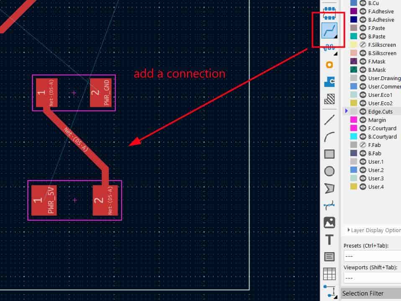This screenshot has width=401, height=301.
Task: Hide the B.Paste layer
Action: (363, 36)
